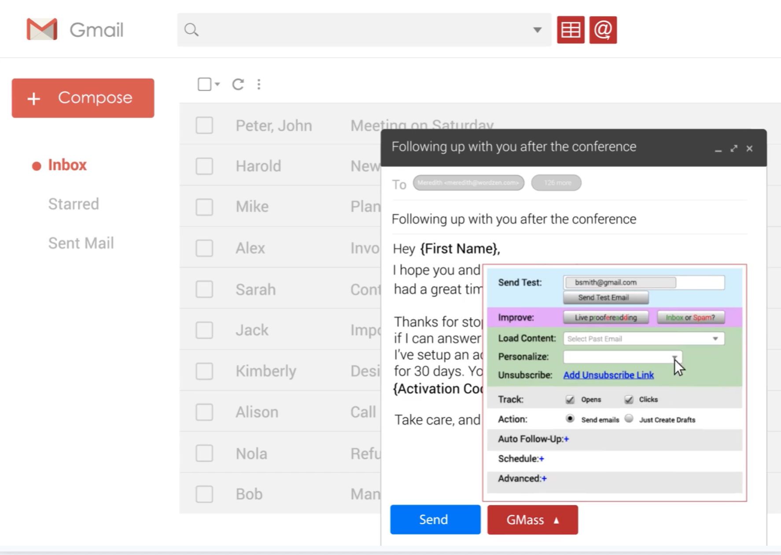The image size is (781, 555).
Task: Open the Inbox folder
Action: 67,165
